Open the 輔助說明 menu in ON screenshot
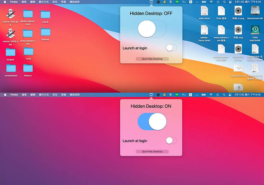The width and height of the screenshot is (264, 185). tap(75, 95)
